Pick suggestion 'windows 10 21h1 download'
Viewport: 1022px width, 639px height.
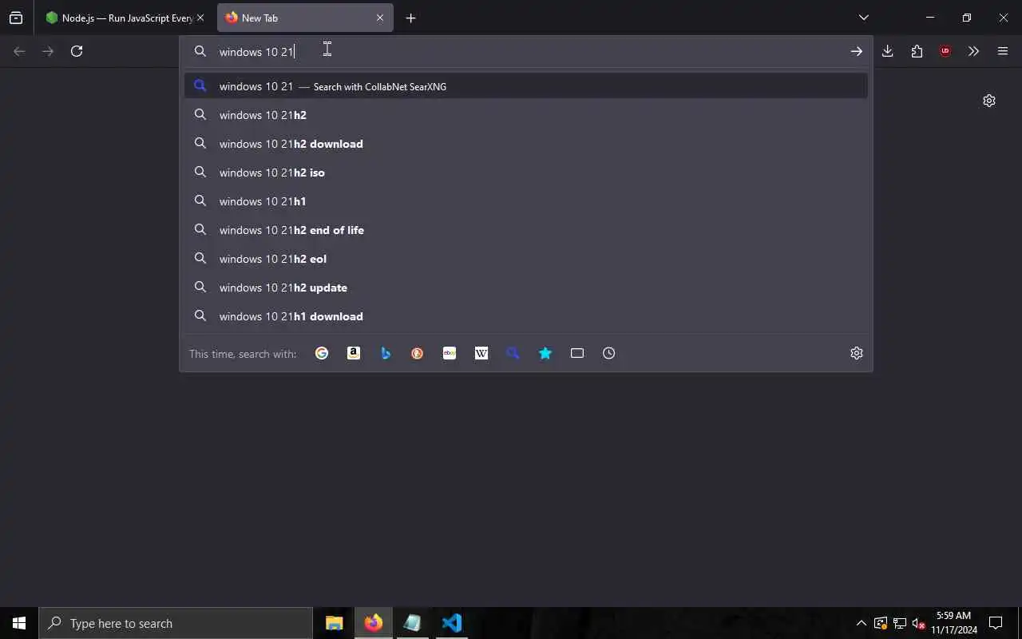point(526,316)
